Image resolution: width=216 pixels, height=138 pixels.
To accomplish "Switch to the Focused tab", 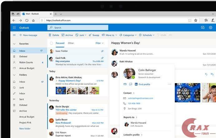I will pyautogui.click(x=60, y=43).
